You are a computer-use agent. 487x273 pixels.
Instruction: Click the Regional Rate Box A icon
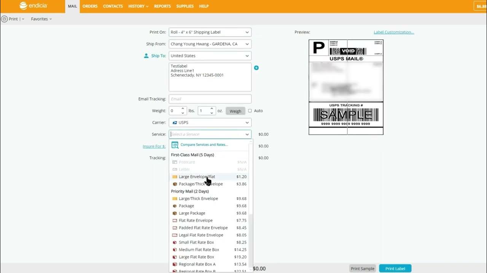[x=175, y=264]
